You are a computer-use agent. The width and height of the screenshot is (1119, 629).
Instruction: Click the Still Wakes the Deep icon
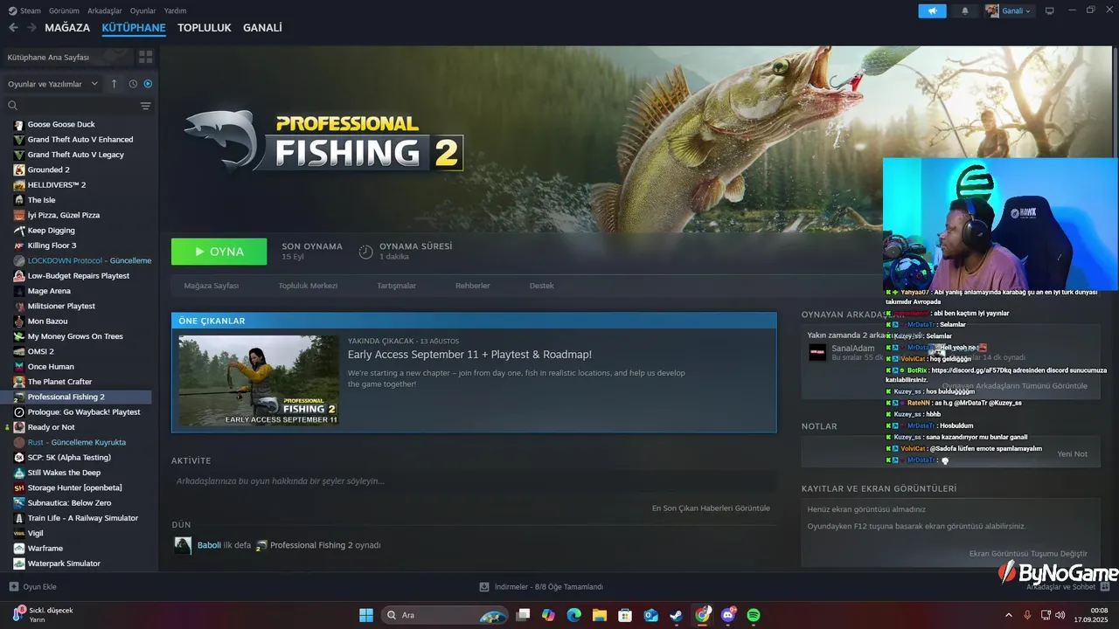point(19,473)
